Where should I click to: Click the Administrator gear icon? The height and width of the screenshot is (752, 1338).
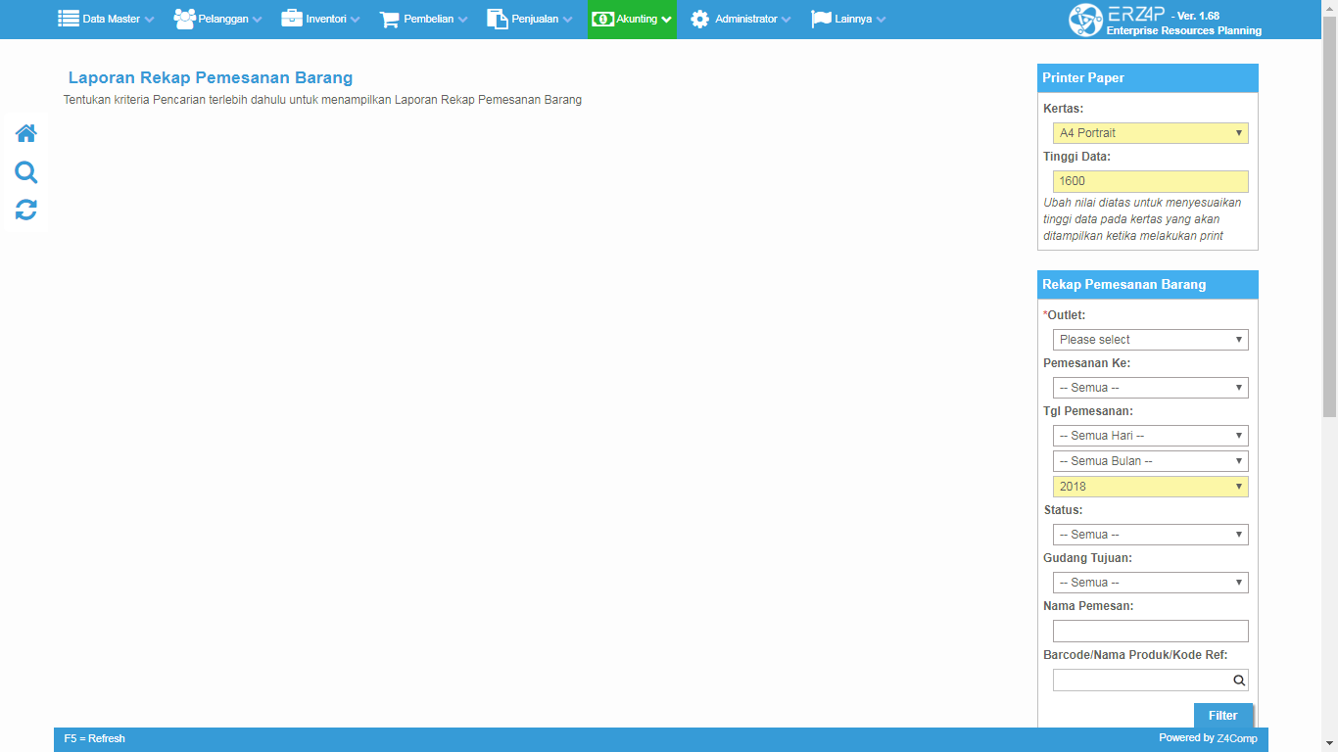pyautogui.click(x=699, y=19)
